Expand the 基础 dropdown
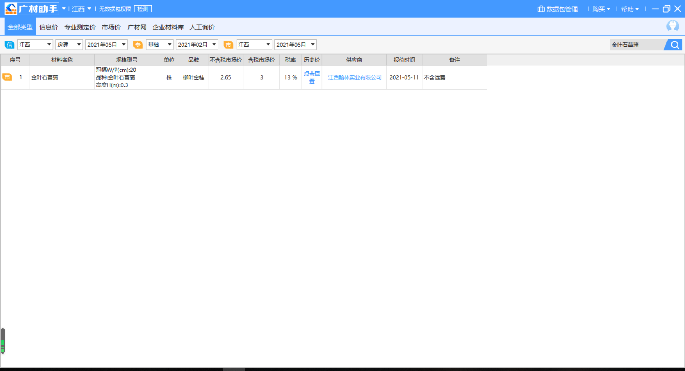Screen dimensions: 685x371 pyautogui.click(x=159, y=45)
